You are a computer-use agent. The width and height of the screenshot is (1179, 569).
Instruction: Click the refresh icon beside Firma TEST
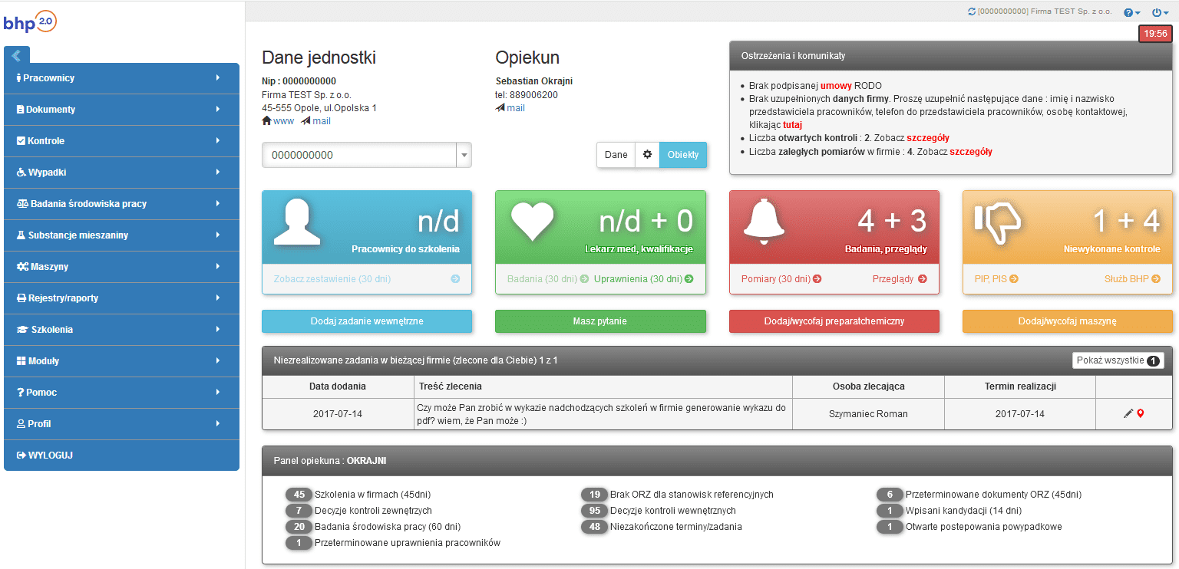pyautogui.click(x=972, y=12)
